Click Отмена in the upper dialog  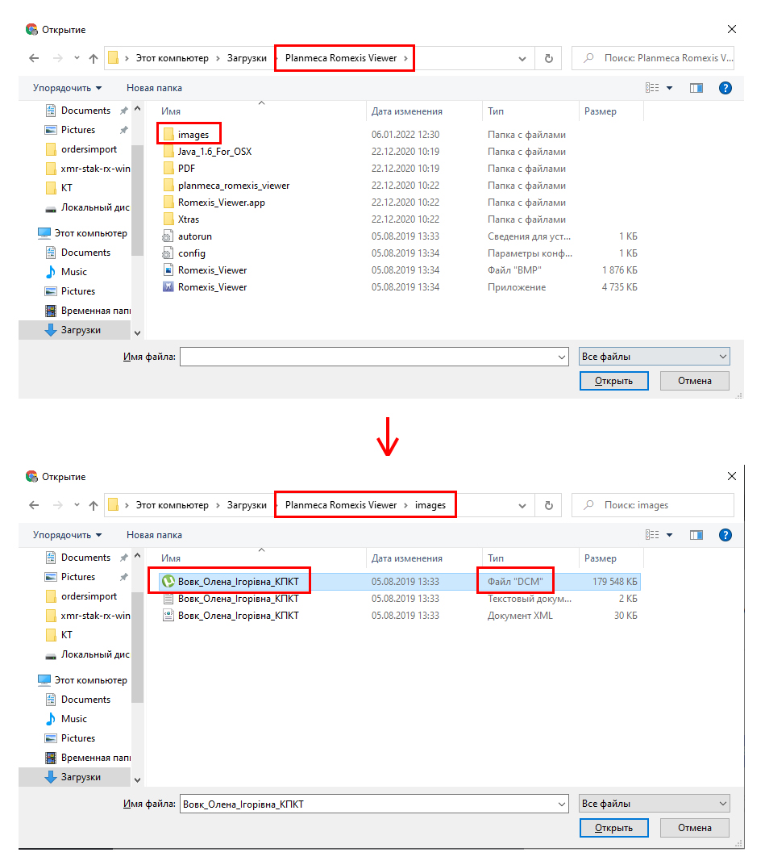pos(695,381)
